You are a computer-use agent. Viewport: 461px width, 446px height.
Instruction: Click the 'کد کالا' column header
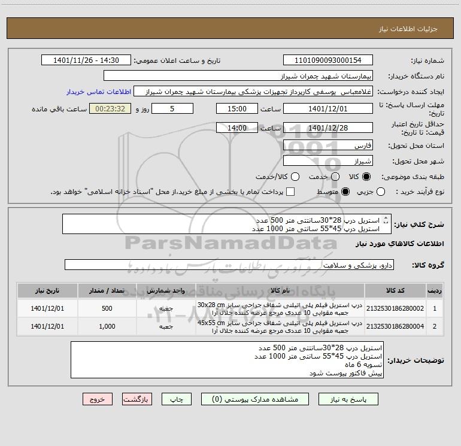tap(395, 290)
